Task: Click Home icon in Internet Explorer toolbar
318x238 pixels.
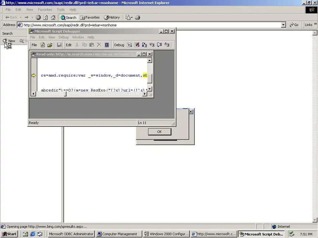Action: (x=53, y=17)
